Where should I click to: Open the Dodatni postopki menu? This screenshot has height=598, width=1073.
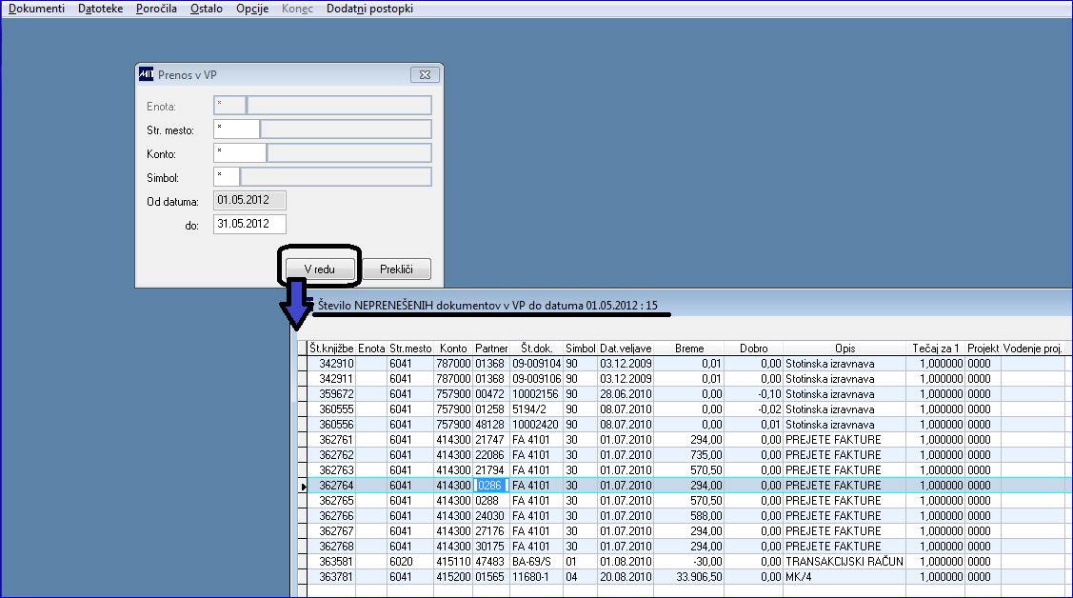(369, 9)
